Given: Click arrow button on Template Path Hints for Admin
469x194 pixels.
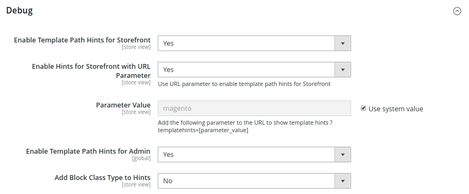Looking at the screenshot, I should click(x=342, y=155).
